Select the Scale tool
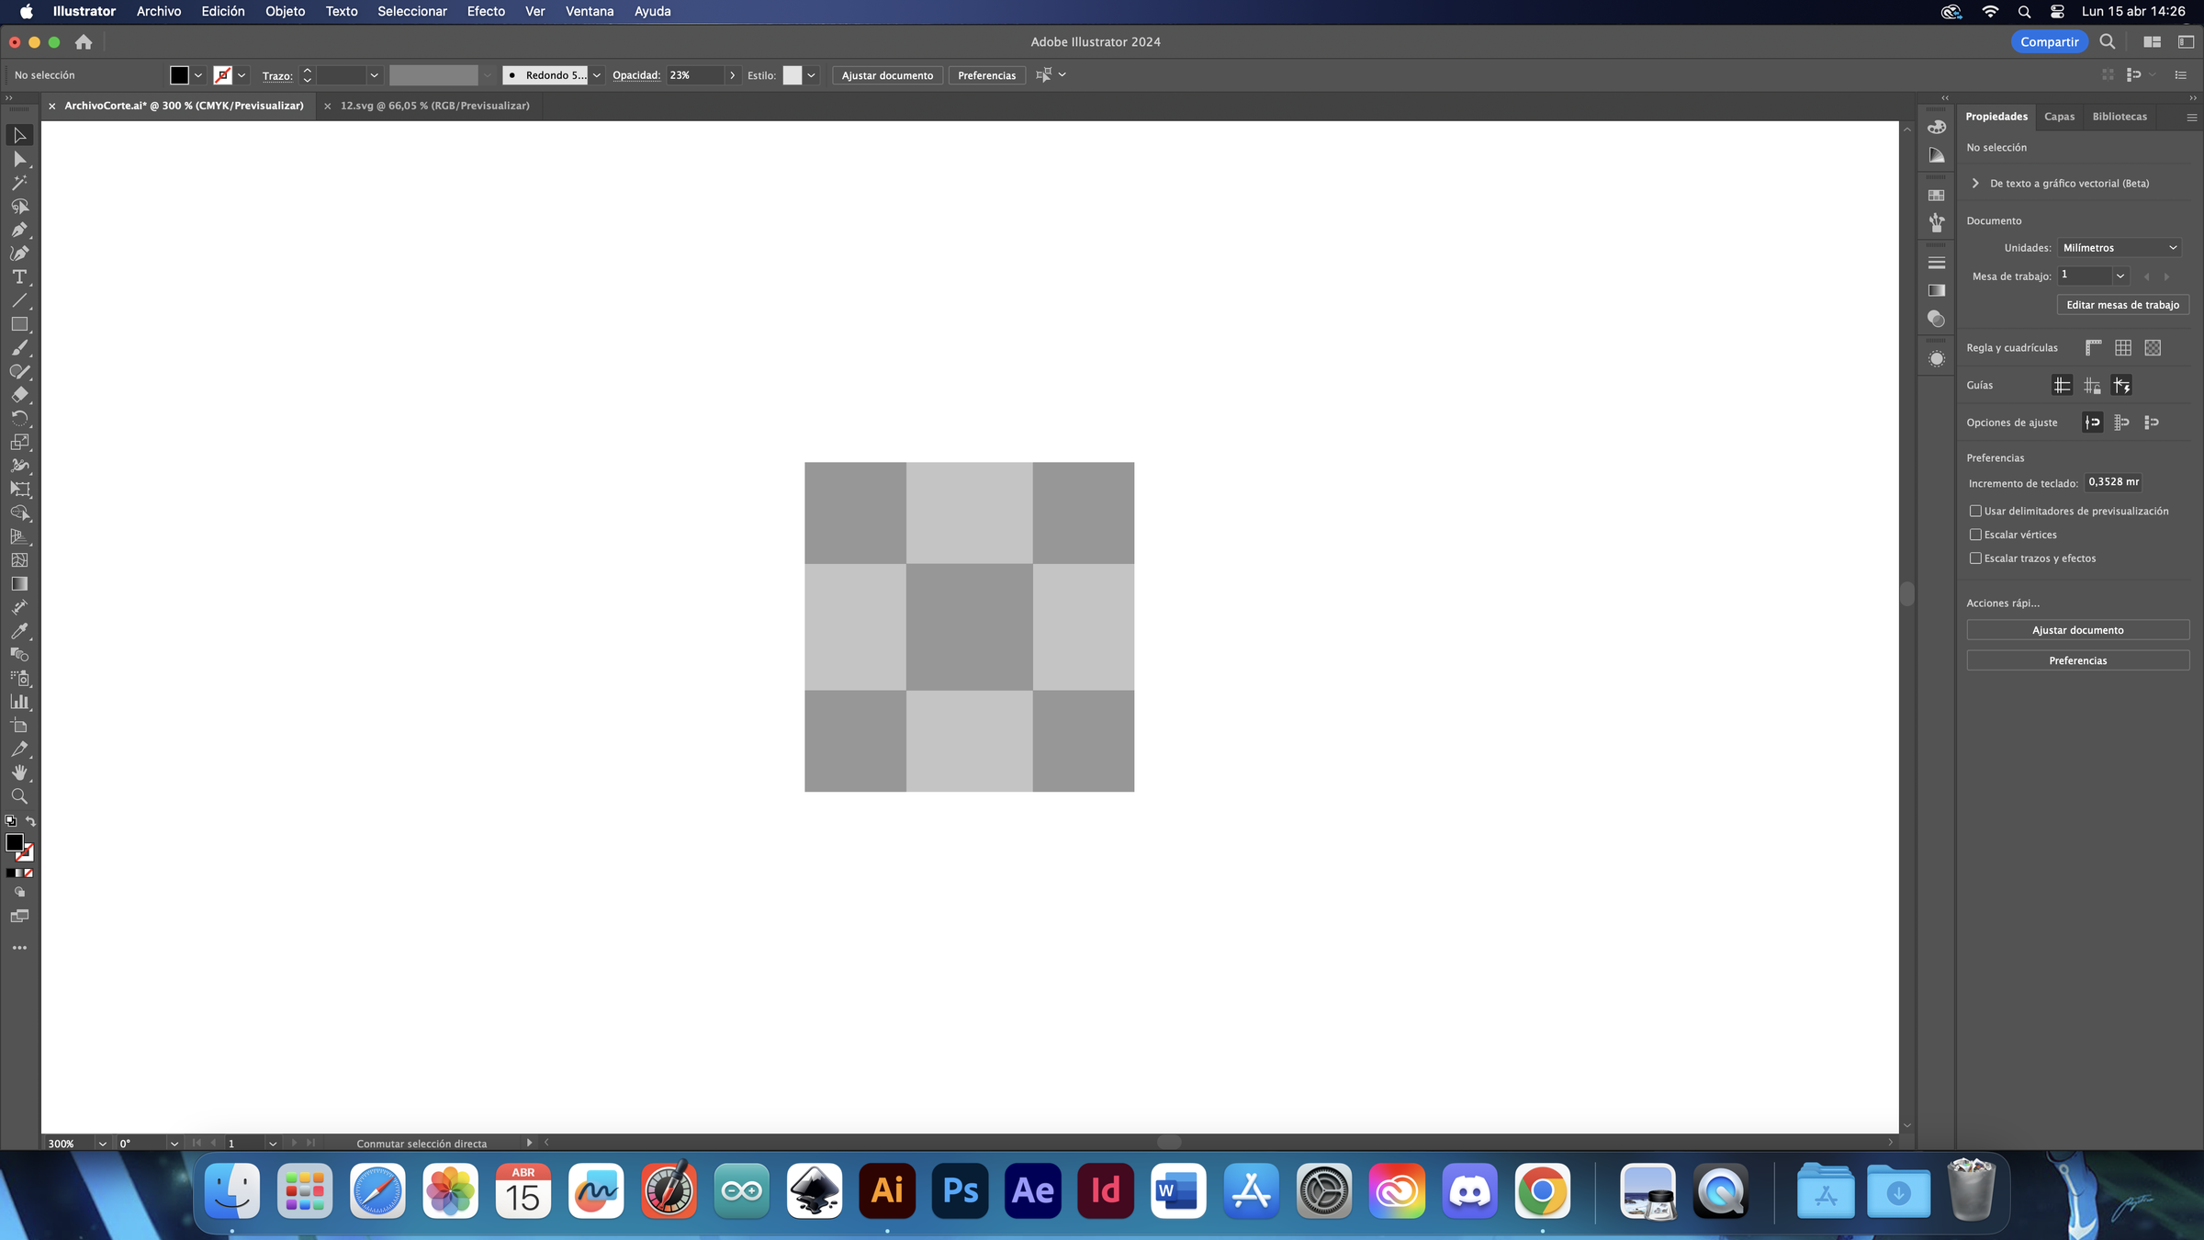 pos(19,442)
